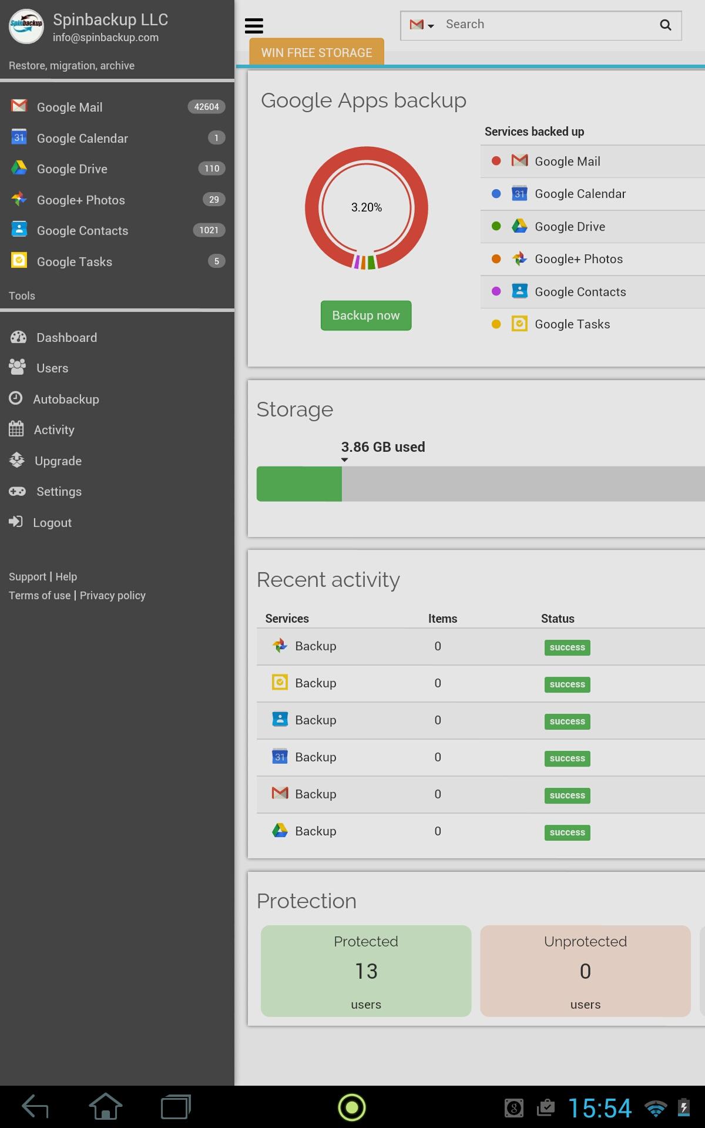The width and height of the screenshot is (705, 1128).
Task: Click the Upgrade icon
Action: pos(17,460)
